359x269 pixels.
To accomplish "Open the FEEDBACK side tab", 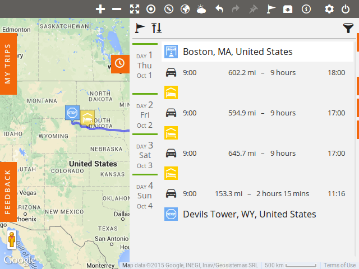I will (8, 192).
